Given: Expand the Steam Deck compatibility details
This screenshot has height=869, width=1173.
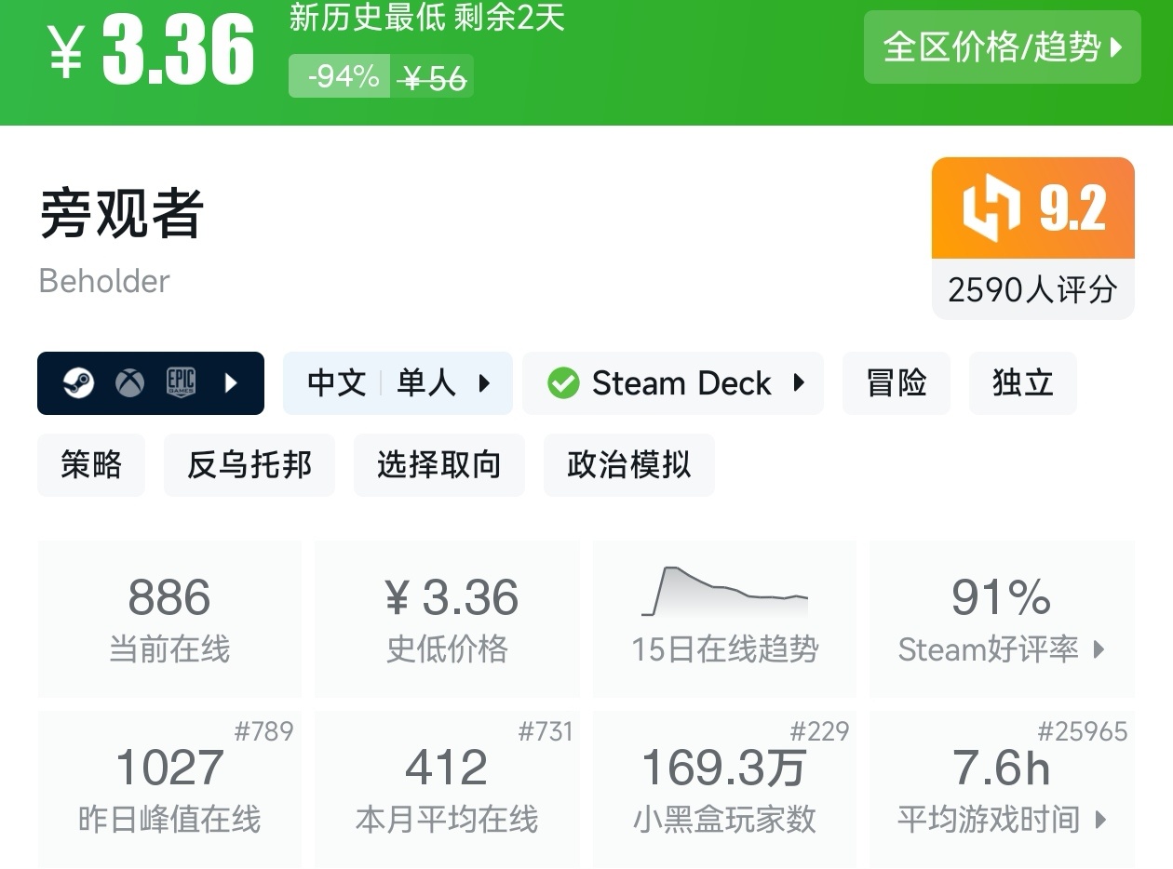Looking at the screenshot, I should 799,382.
